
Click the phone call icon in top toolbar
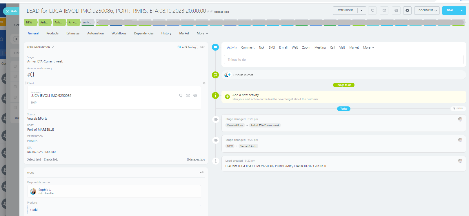(372, 10)
